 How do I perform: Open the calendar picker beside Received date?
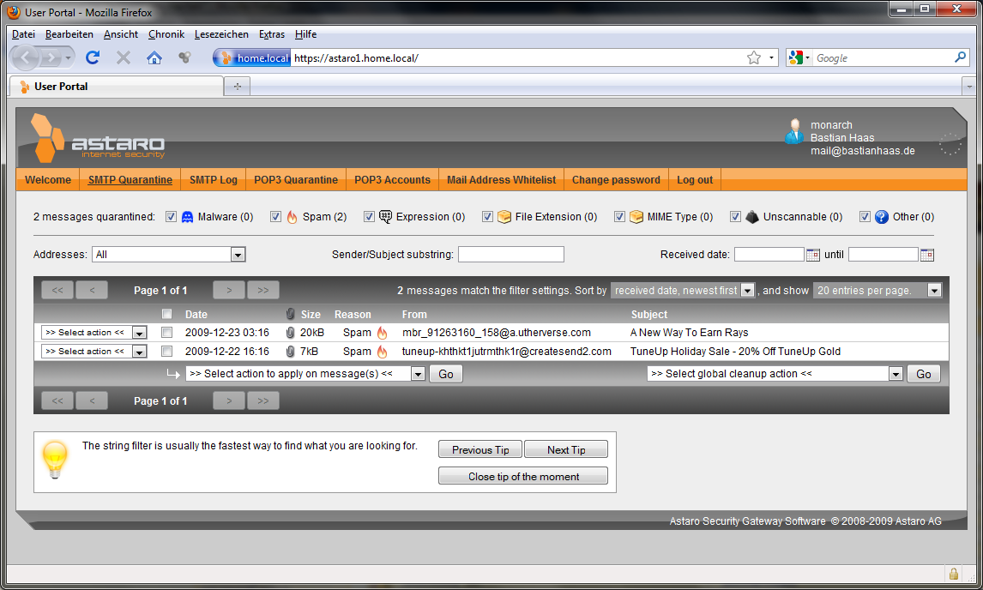click(813, 255)
